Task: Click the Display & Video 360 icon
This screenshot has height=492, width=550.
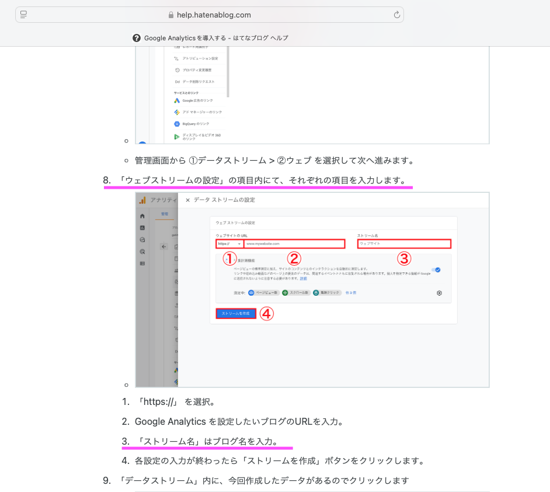Action: [x=177, y=137]
